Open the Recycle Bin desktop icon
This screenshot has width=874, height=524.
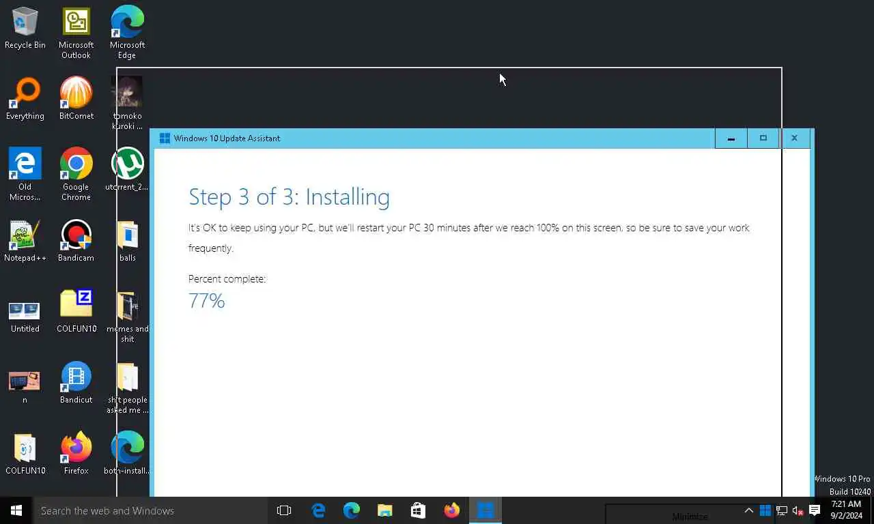[25, 29]
